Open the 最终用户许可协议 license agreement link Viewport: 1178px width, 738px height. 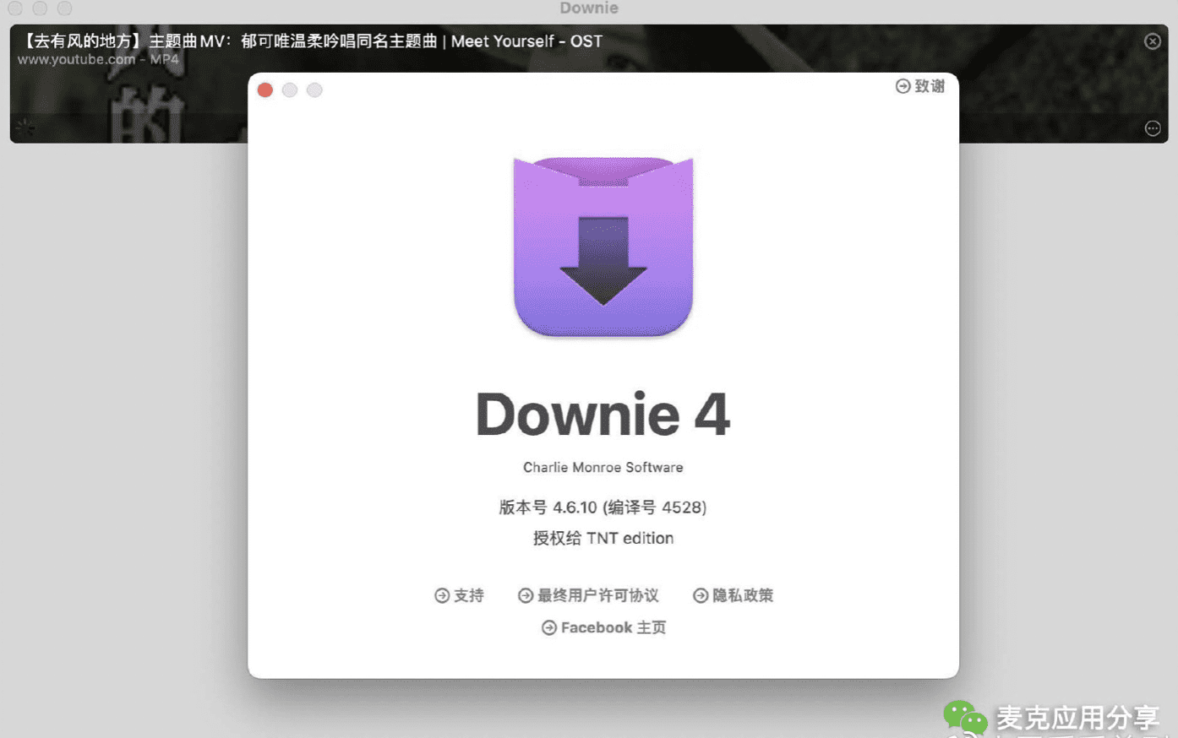coord(588,595)
